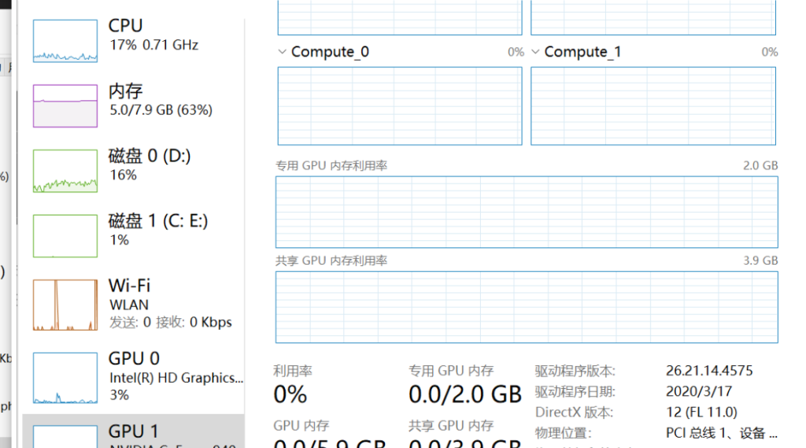
Task: Select 磁盘 0 (D:) green graph
Action: (65, 171)
